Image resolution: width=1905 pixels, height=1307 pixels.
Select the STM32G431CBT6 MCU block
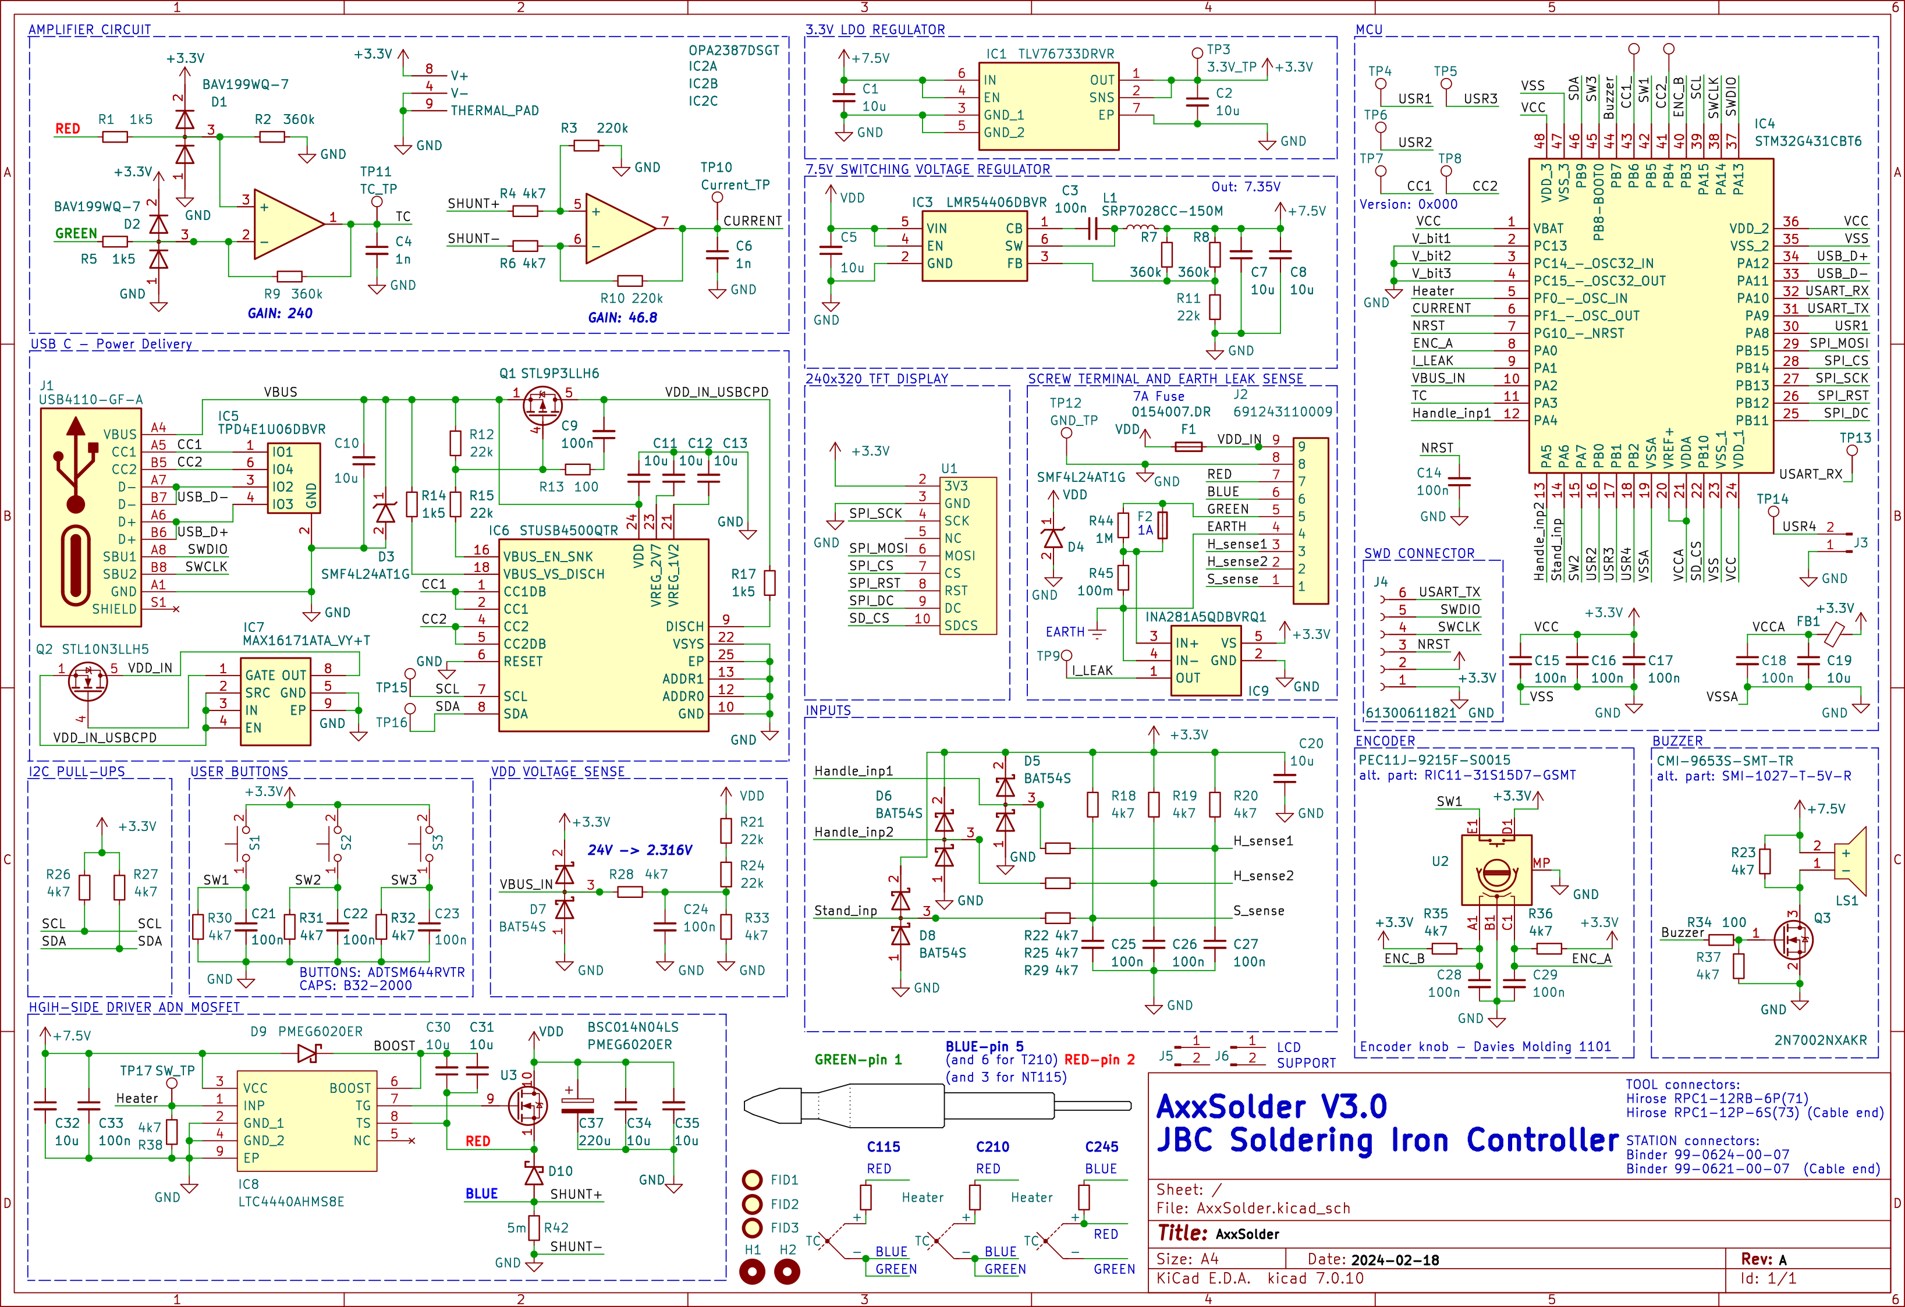click(1650, 315)
